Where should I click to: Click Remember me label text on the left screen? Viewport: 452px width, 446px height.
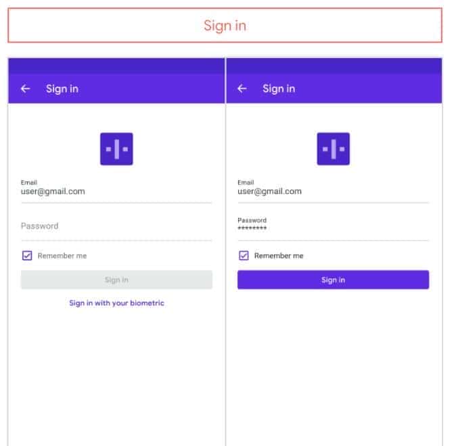coord(62,256)
